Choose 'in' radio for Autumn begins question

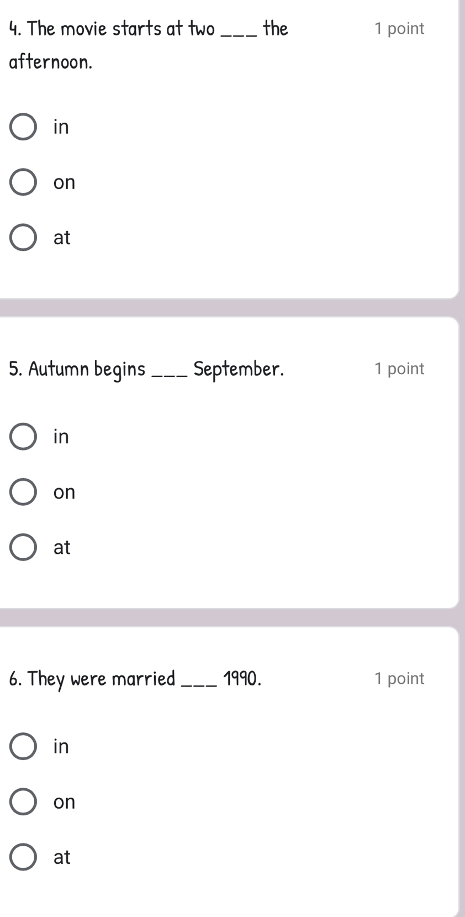(x=23, y=437)
